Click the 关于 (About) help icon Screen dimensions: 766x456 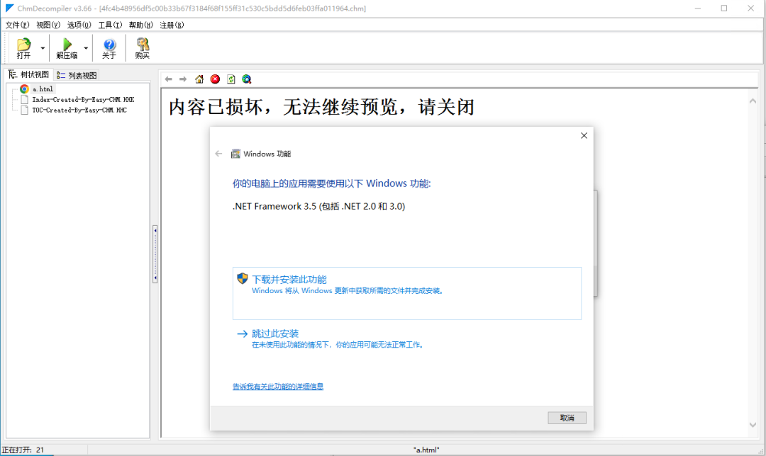(x=109, y=47)
